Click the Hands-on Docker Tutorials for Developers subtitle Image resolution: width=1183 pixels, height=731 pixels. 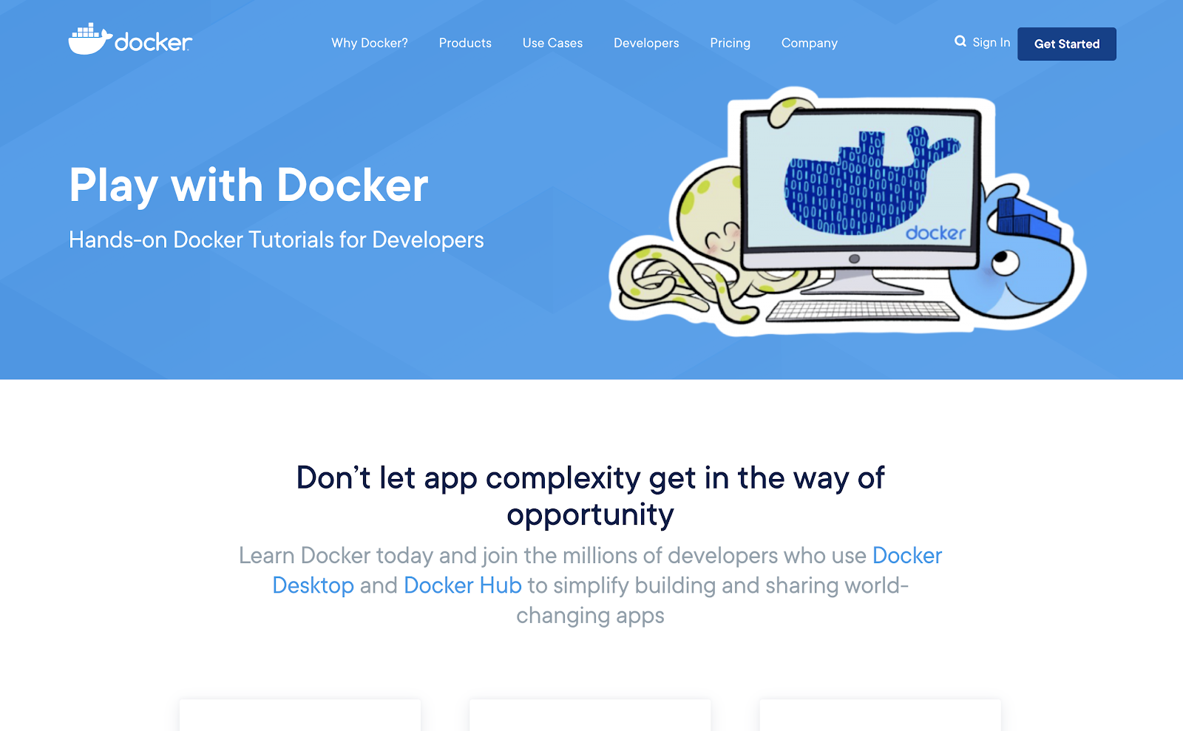(277, 239)
